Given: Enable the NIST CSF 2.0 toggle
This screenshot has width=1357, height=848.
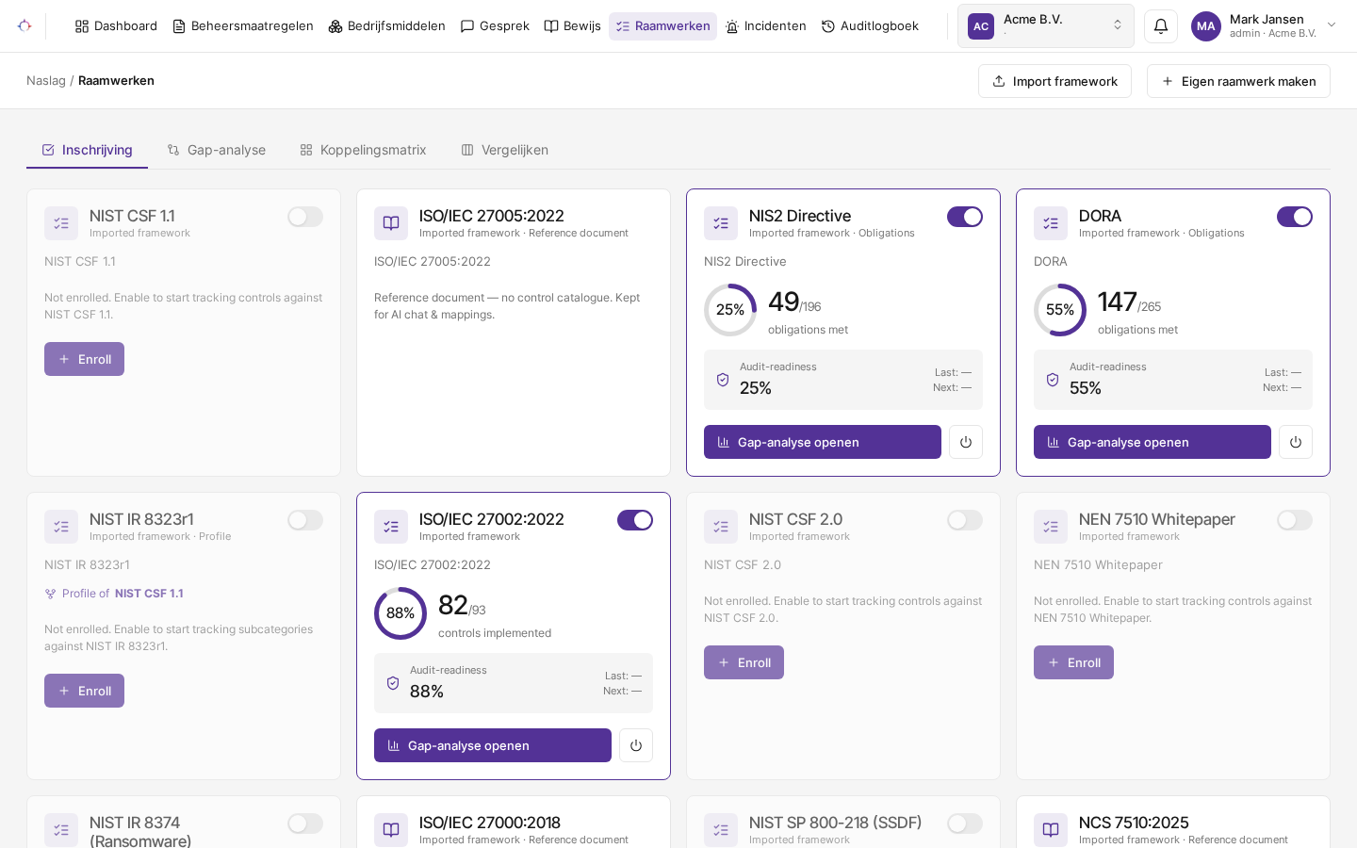Looking at the screenshot, I should pos(965,520).
